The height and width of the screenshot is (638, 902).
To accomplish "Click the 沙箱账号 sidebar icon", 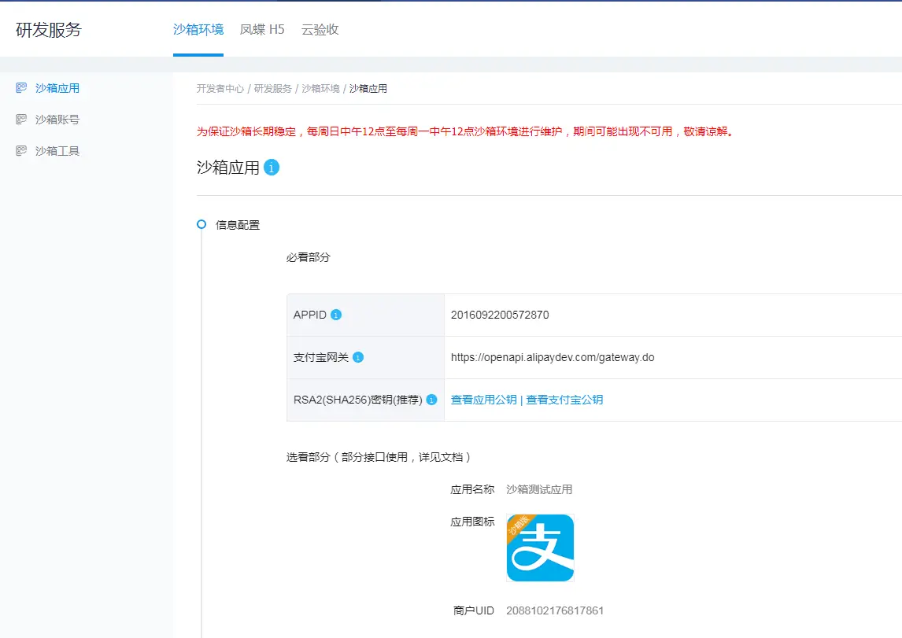I will tap(21, 120).
